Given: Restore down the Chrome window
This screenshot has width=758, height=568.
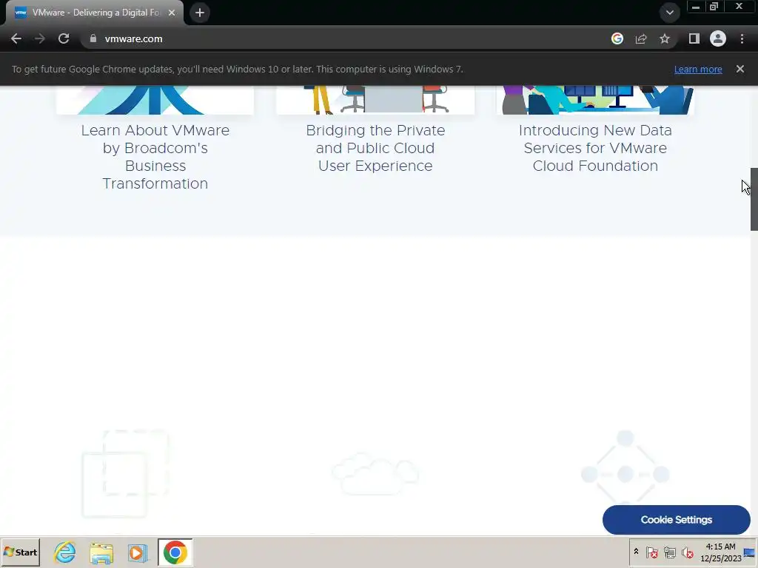Looking at the screenshot, I should point(714,7).
